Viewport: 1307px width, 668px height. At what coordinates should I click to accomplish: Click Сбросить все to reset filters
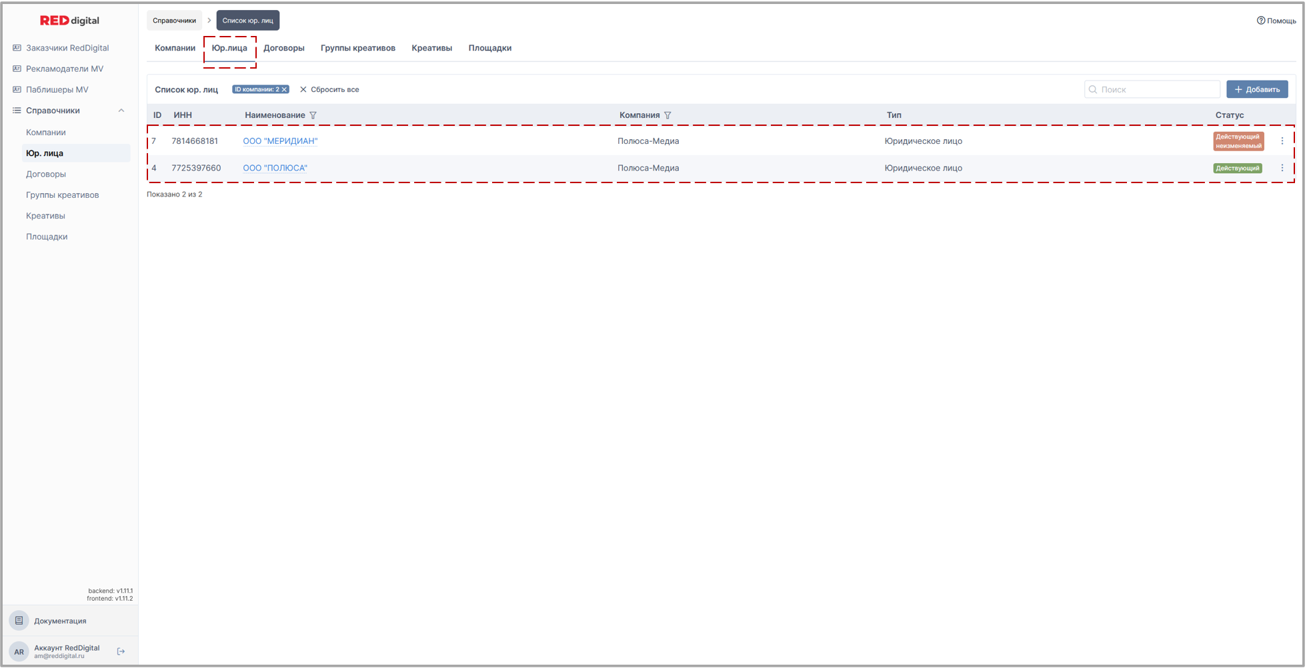click(329, 89)
